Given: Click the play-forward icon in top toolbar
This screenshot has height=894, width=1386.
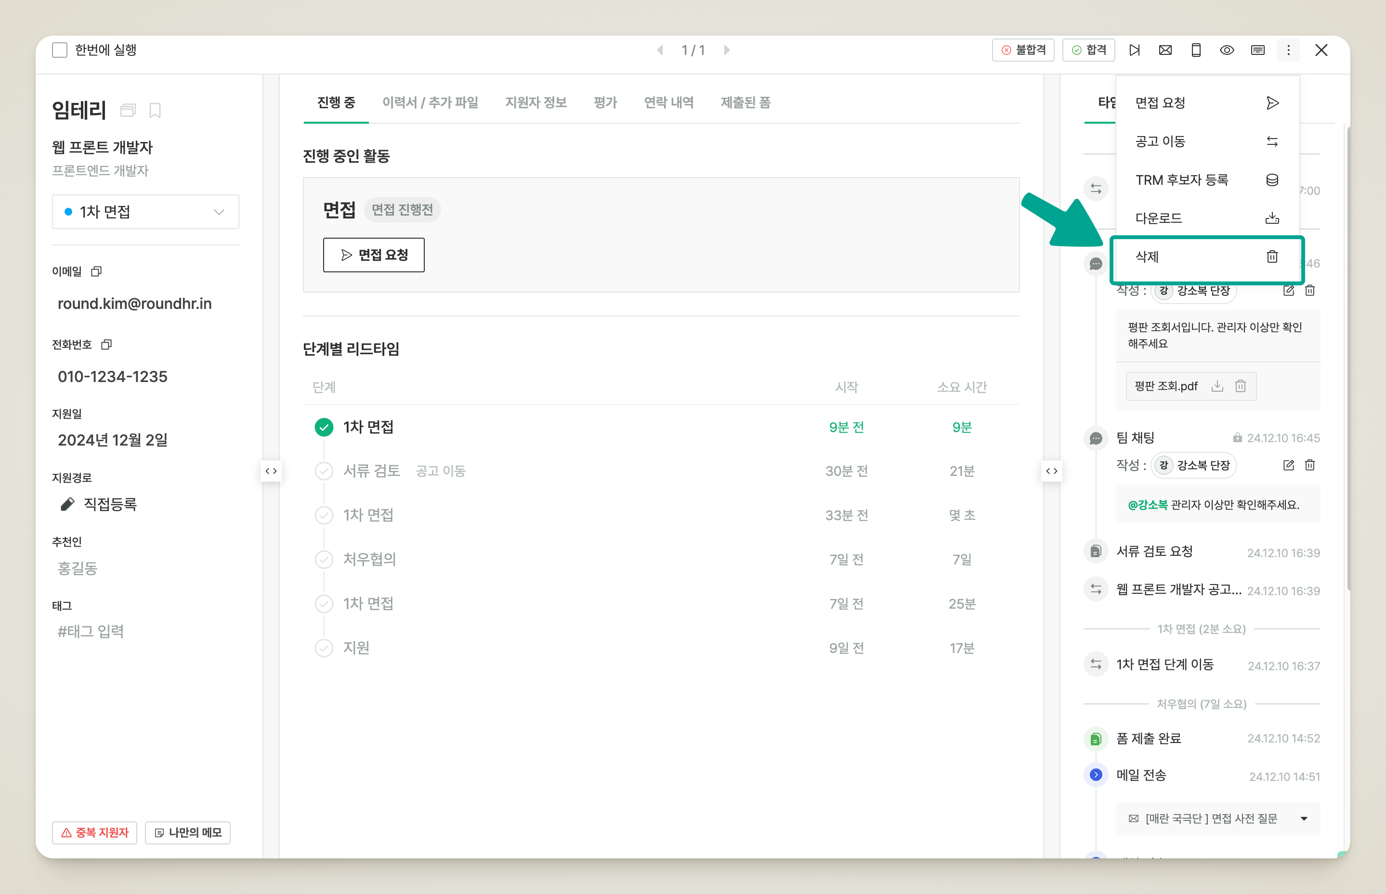Looking at the screenshot, I should [1134, 51].
